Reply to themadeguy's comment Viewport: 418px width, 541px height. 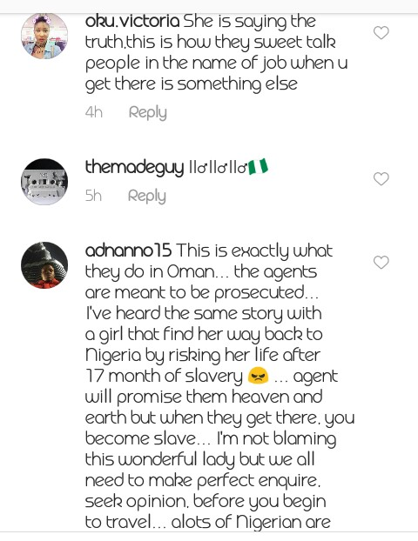147,196
